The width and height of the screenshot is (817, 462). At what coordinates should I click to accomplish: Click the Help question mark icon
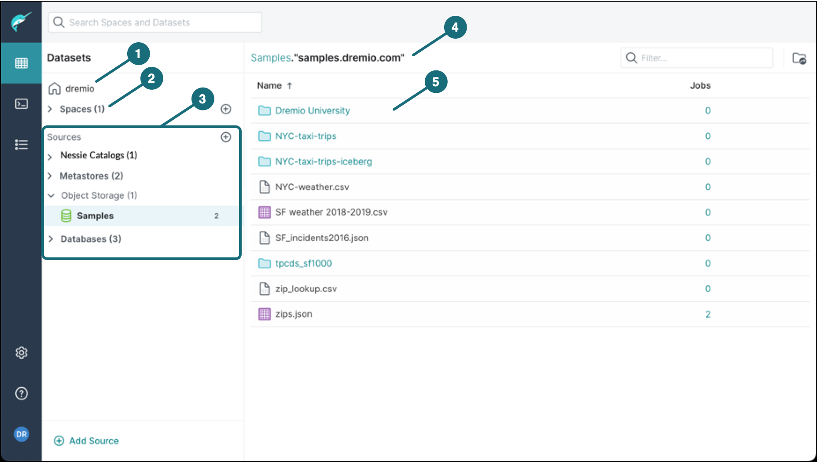[21, 393]
